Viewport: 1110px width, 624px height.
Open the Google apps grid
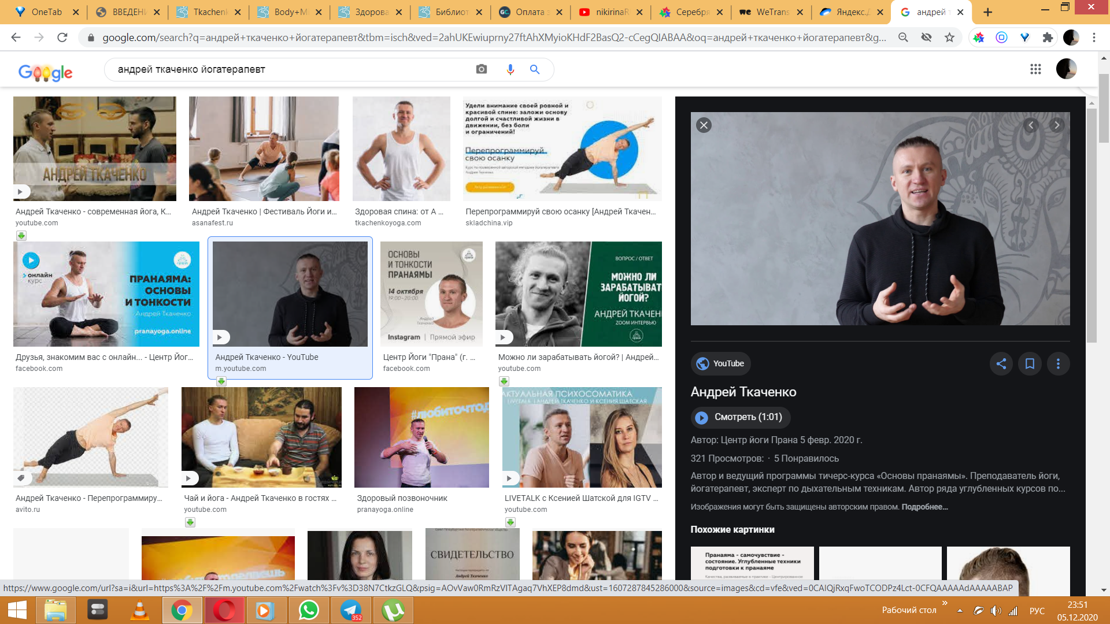(x=1035, y=69)
